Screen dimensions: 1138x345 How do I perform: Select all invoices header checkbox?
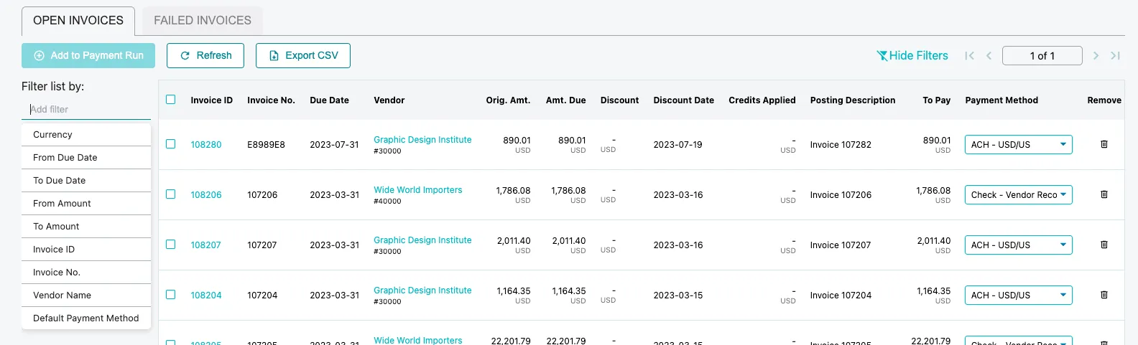tap(170, 100)
